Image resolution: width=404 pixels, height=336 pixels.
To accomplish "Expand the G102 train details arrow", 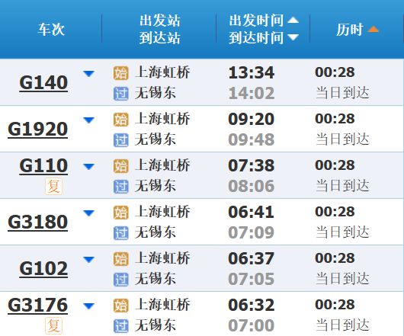I will pos(88,260).
